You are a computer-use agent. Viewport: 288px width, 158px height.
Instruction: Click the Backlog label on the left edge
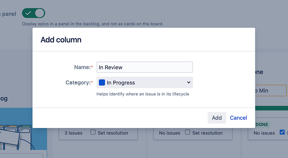pyautogui.click(x=4, y=99)
